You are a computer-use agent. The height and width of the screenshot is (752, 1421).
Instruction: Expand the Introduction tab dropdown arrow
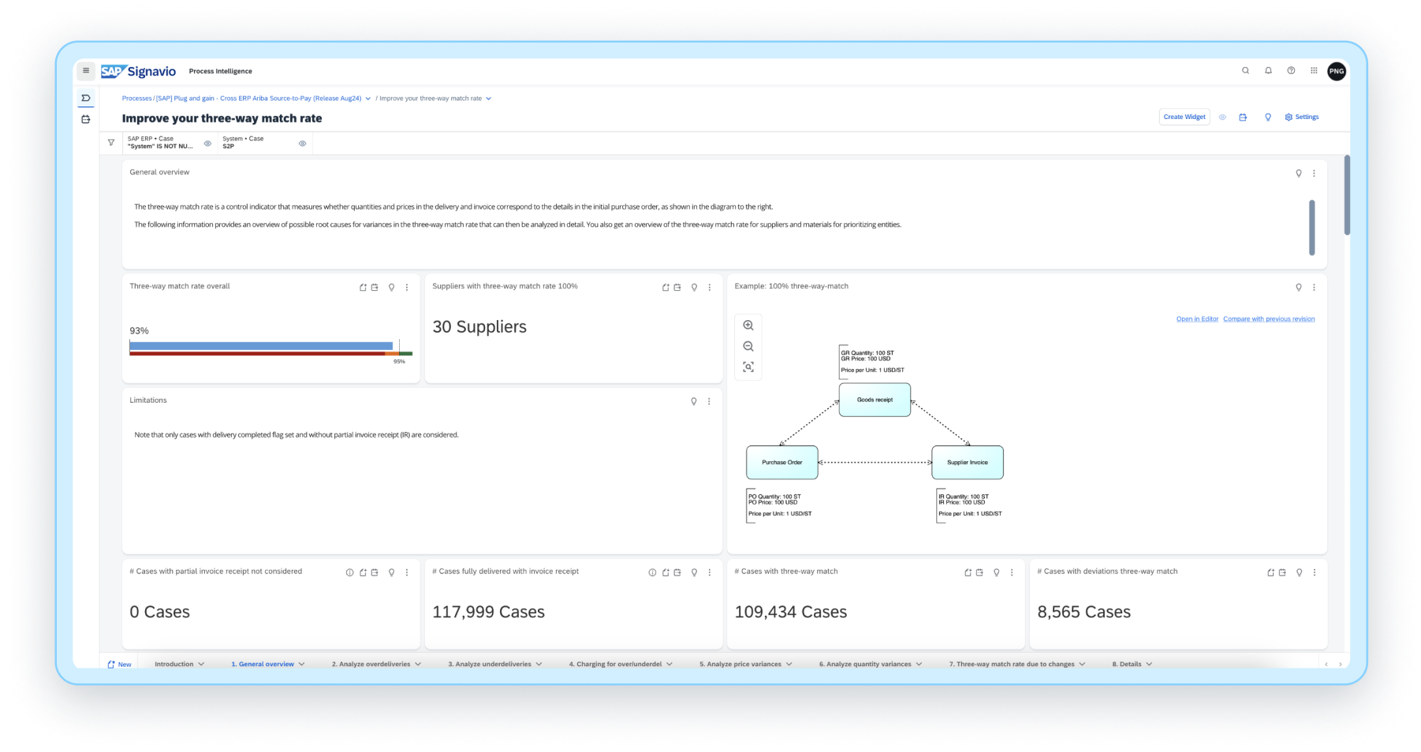(x=201, y=665)
